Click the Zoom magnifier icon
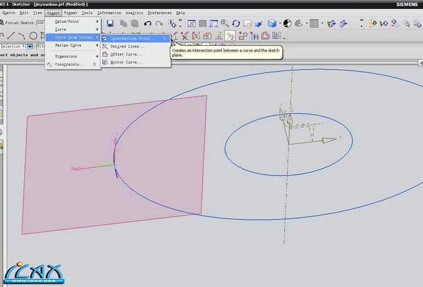The width and height of the screenshot is (423, 287). [x=225, y=24]
